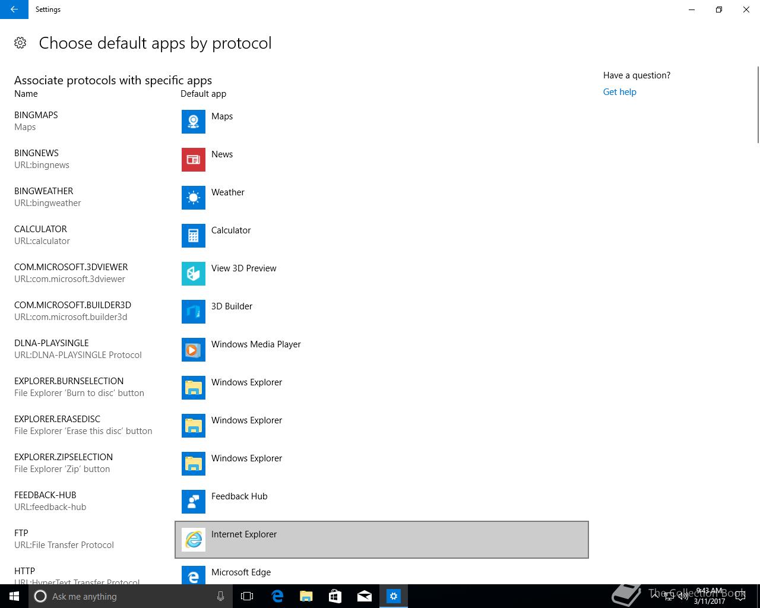Image resolution: width=760 pixels, height=608 pixels.
Task: Change the Feedback Hub default app
Action: coord(382,502)
